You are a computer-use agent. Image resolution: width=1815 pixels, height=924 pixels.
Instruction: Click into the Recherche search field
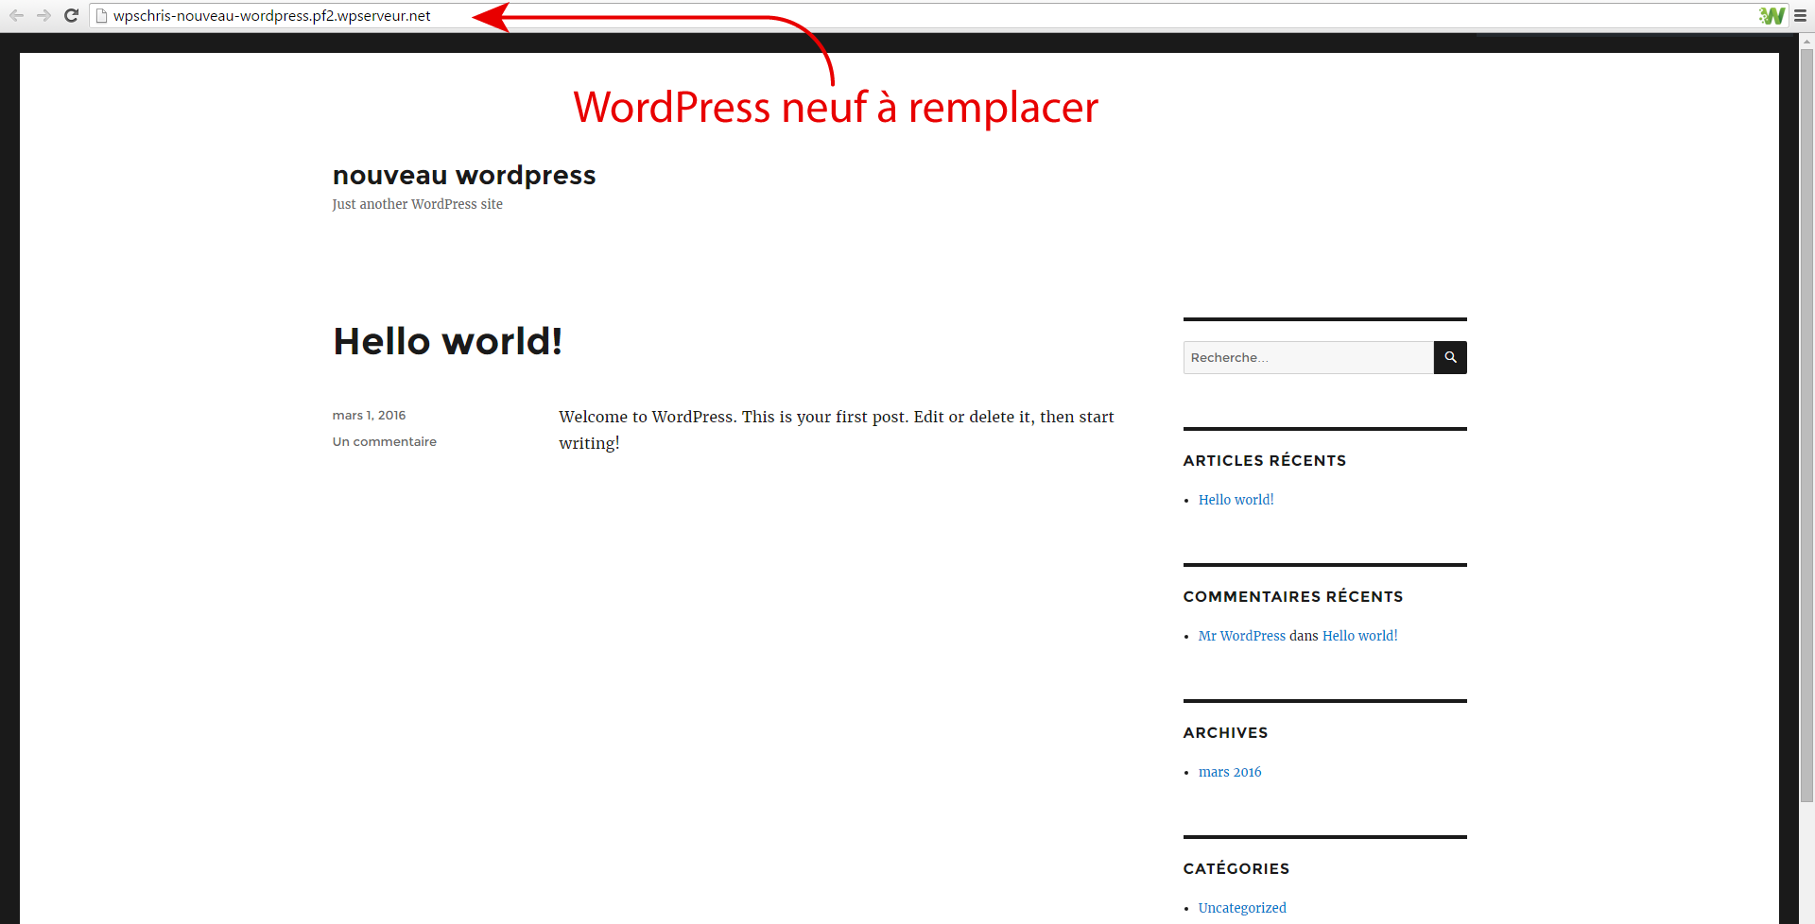(x=1307, y=358)
